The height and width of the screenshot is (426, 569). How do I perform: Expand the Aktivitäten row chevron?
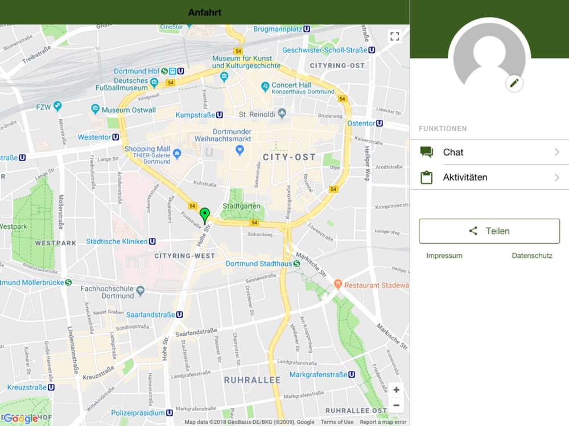pos(557,177)
